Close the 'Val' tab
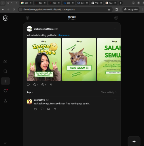144x146 pixels. pos(101,3)
